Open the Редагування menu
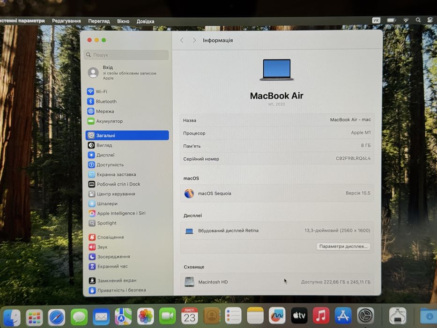The height and width of the screenshot is (328, 437). (67, 21)
